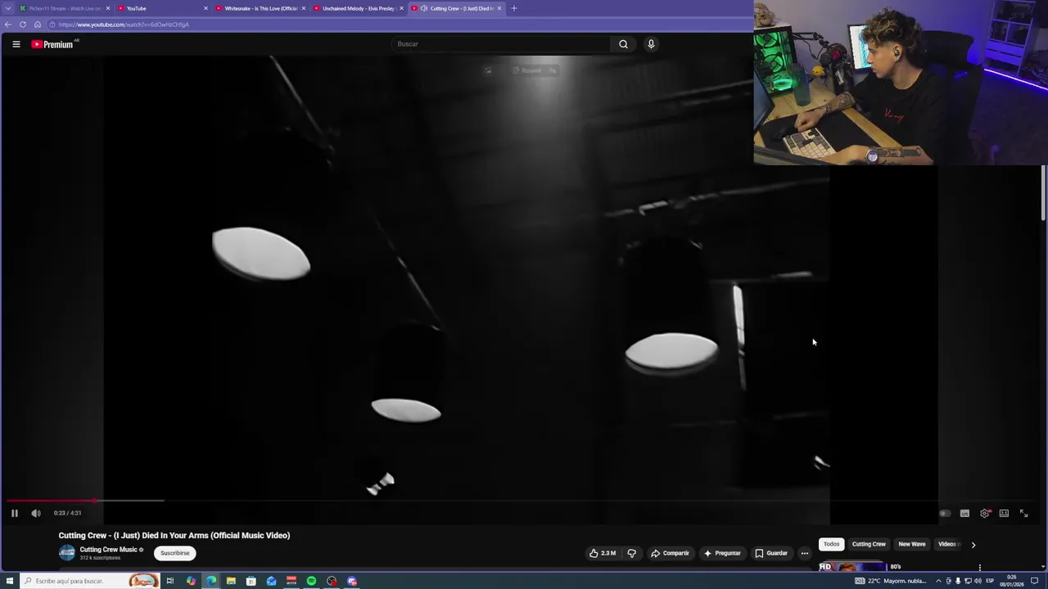Close the Whitesnake browser tab
Screen dimensions: 1048x589
pyautogui.click(x=304, y=8)
